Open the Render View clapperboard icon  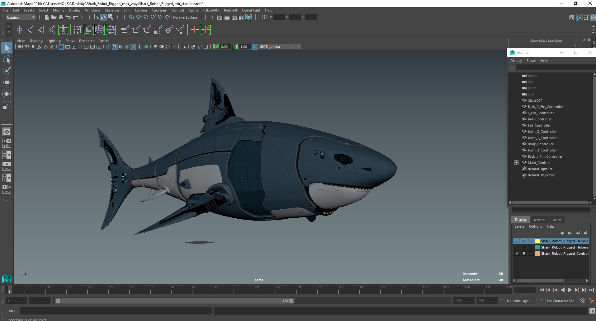pos(220,17)
